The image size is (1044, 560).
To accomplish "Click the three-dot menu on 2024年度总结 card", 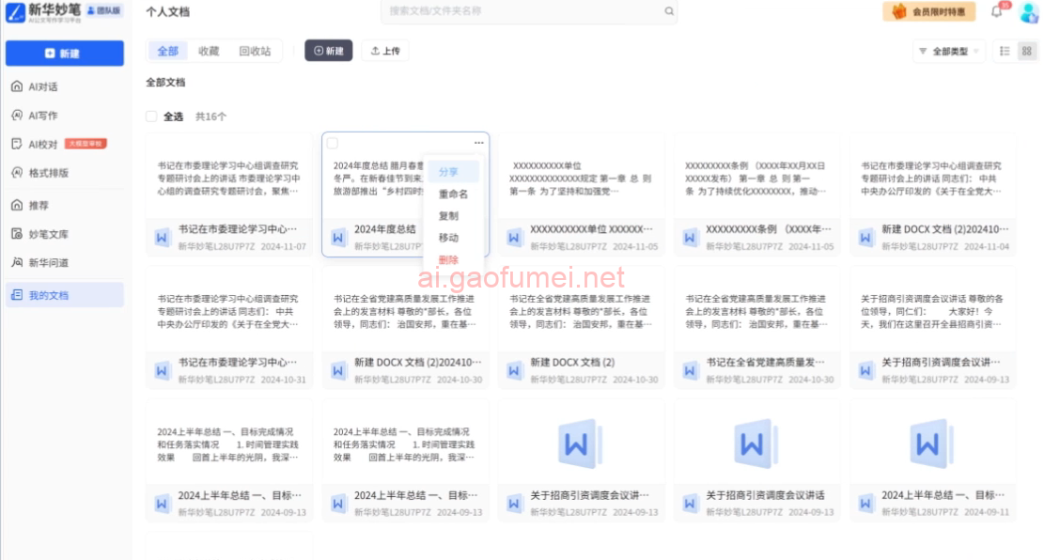I will pyautogui.click(x=478, y=143).
